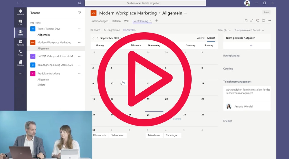Viewport: 289px width, 159px height.
Task: Switch calendar to Woche view
Action: 201,38
